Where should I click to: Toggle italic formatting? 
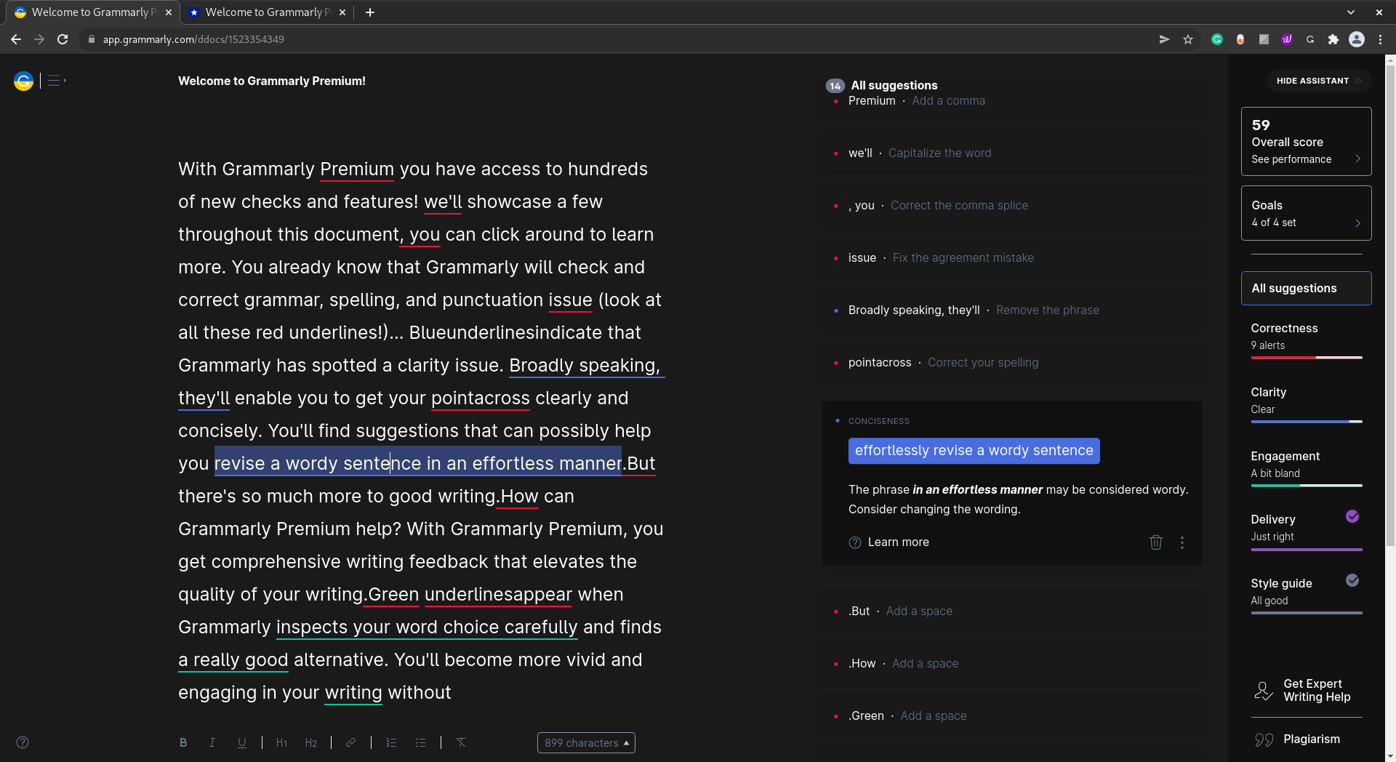[212, 742]
